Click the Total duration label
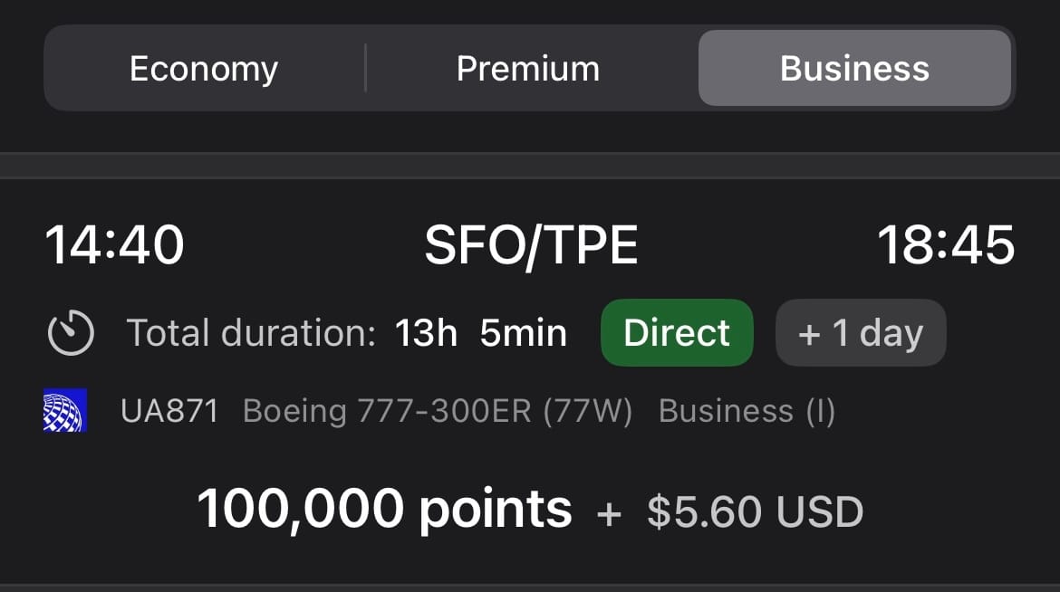 coord(251,333)
